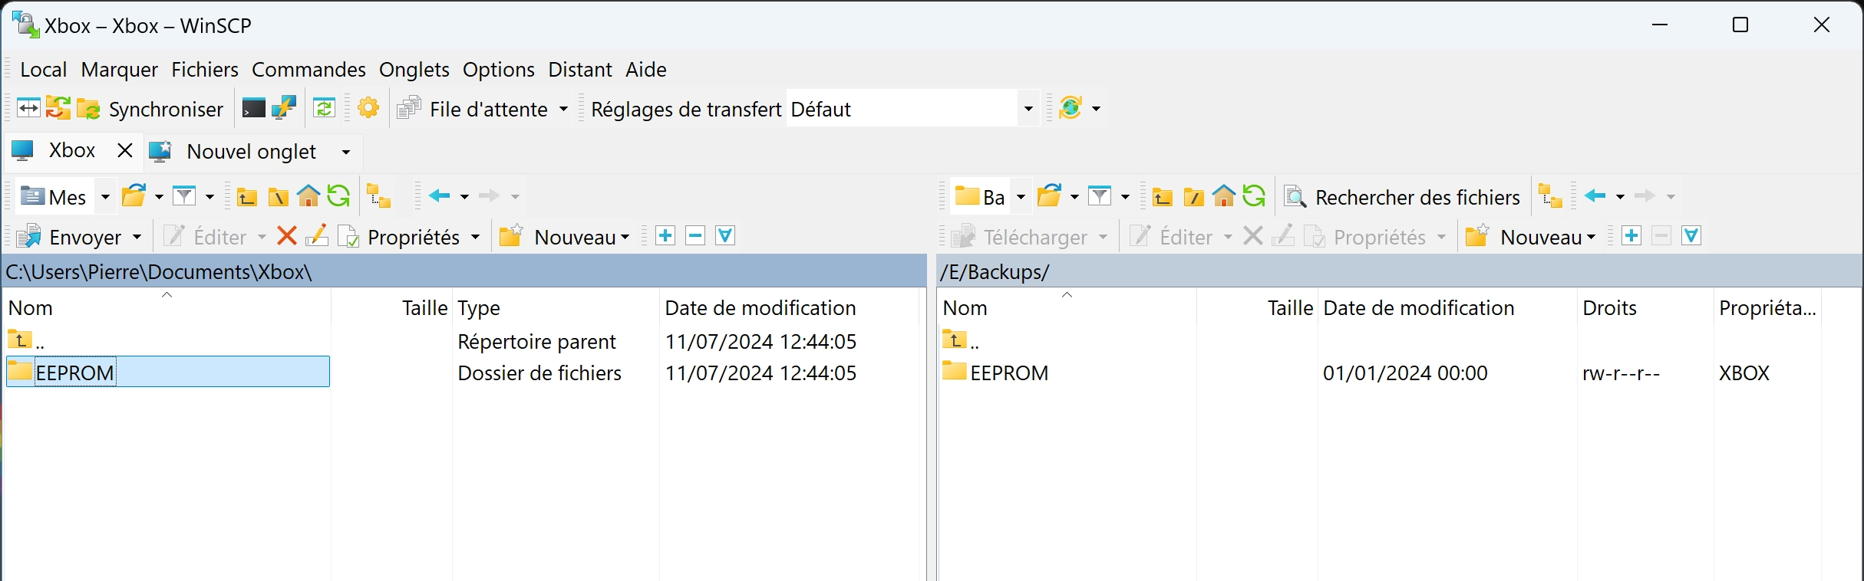This screenshot has height=581, width=1864.
Task: Toggle the remote directory tree icon
Action: click(1551, 196)
